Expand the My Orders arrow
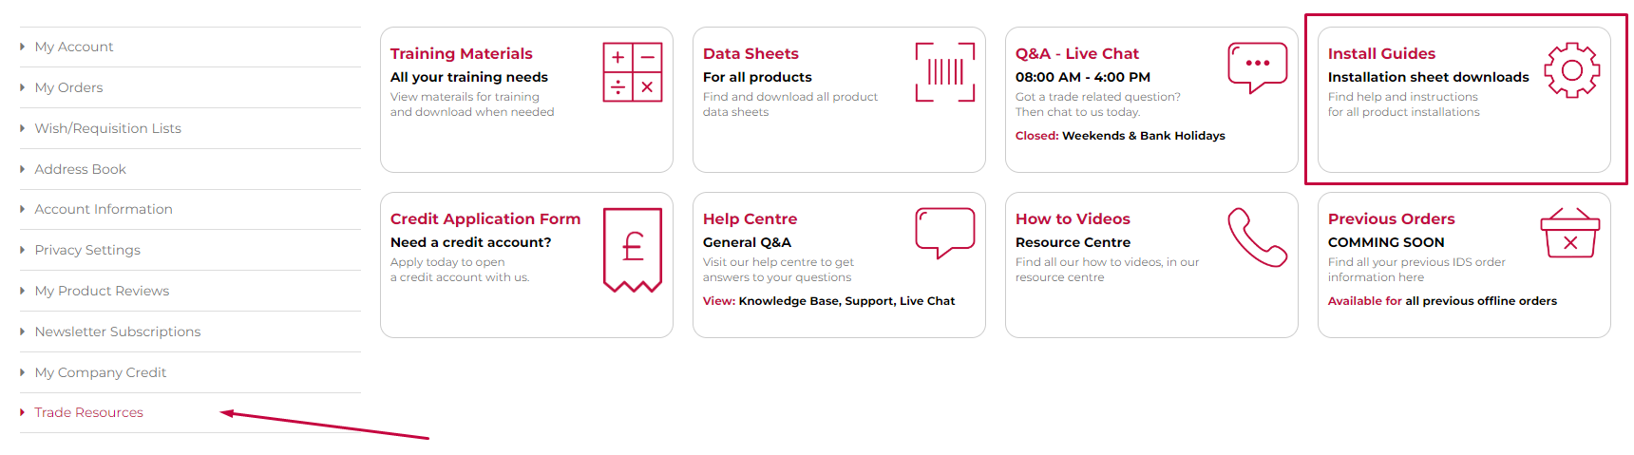1634x455 pixels. pos(23,87)
